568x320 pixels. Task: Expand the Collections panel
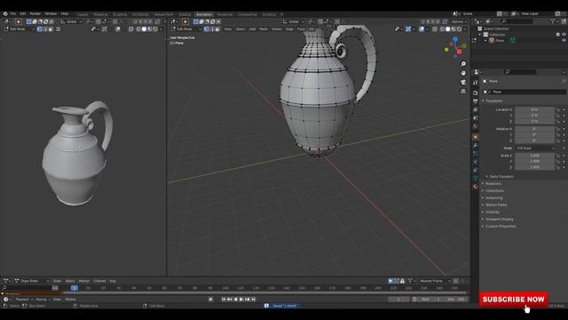(495, 190)
